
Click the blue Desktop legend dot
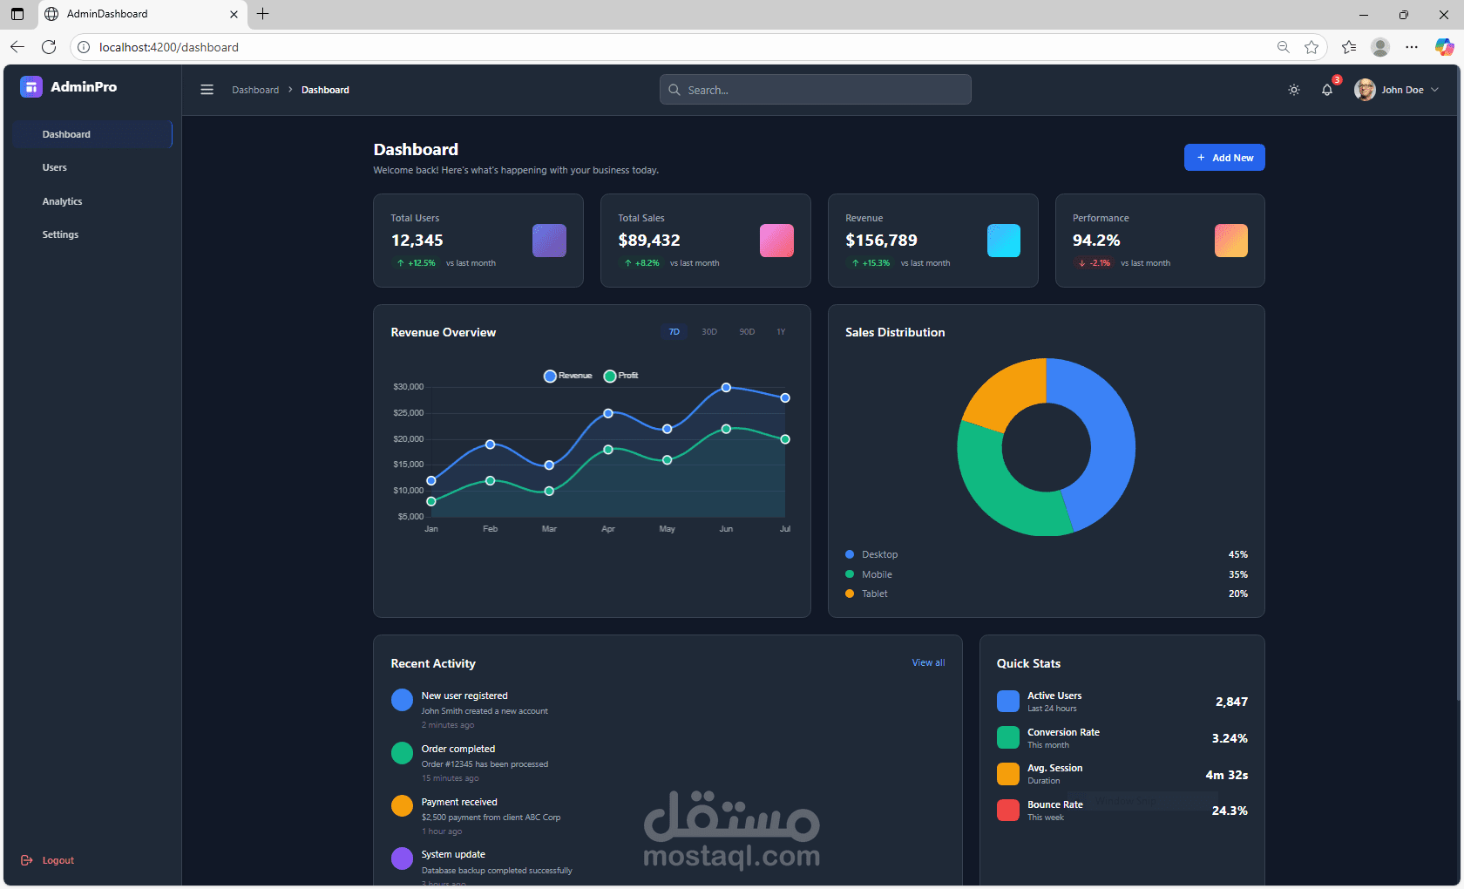(850, 554)
